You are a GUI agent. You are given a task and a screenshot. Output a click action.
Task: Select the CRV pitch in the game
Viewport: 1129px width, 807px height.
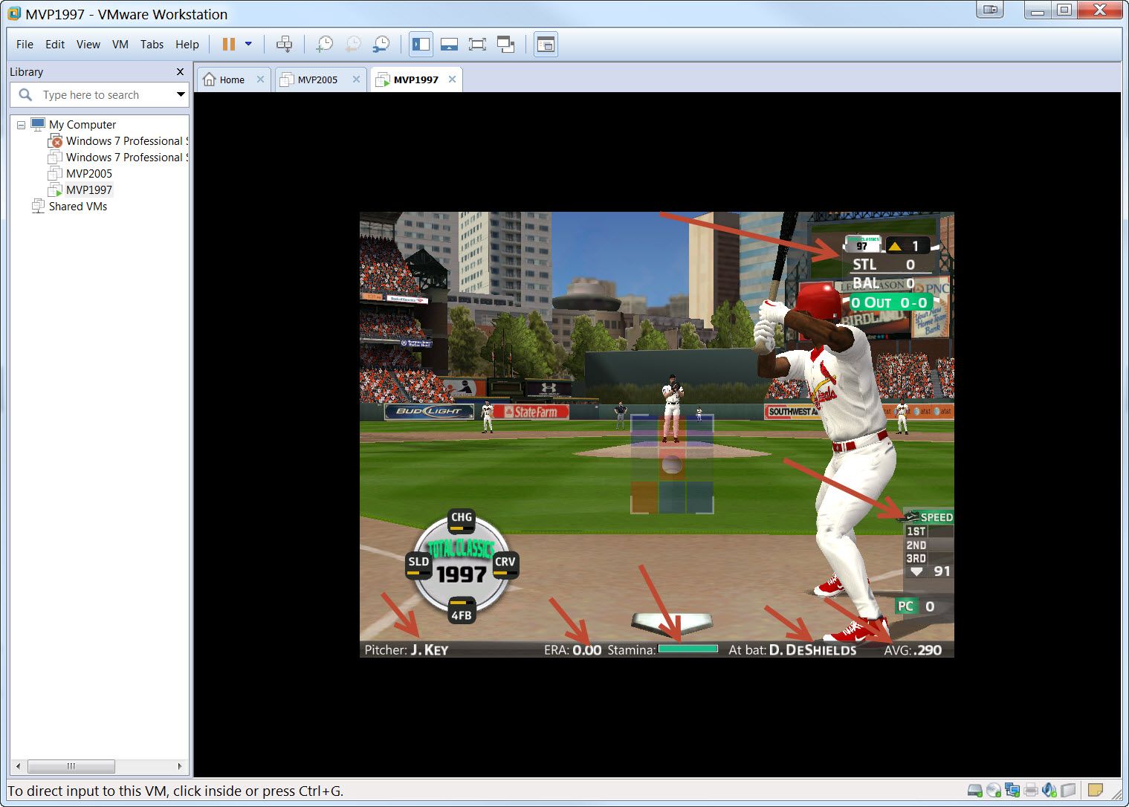point(505,564)
